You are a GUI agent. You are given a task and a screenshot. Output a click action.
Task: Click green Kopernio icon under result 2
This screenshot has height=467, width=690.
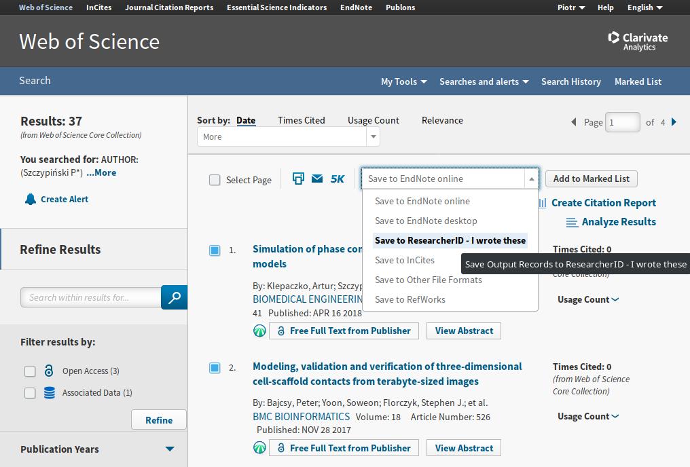tap(259, 448)
